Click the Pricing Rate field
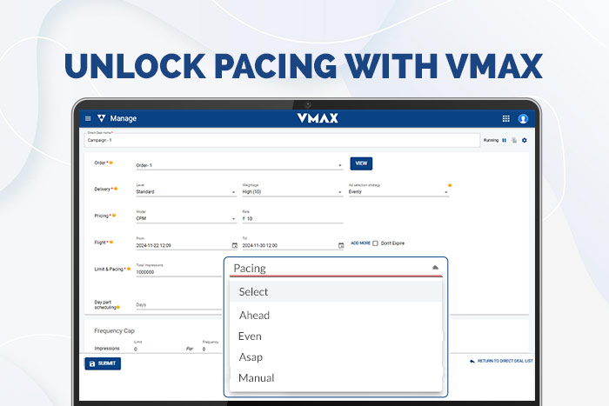Viewport: 609px width, 406px height. coord(292,218)
